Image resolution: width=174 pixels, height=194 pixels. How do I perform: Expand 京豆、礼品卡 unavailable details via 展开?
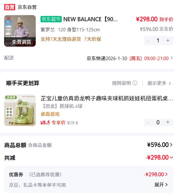161,185
